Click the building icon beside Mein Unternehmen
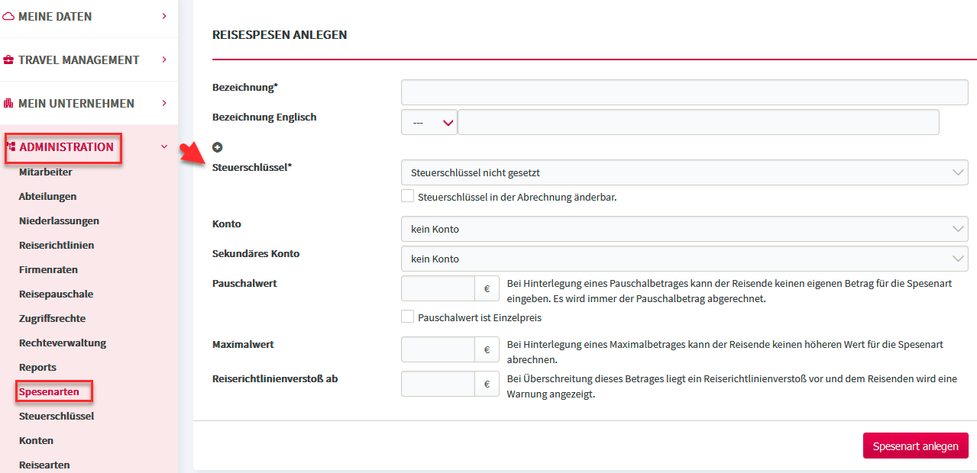 pyautogui.click(x=9, y=103)
